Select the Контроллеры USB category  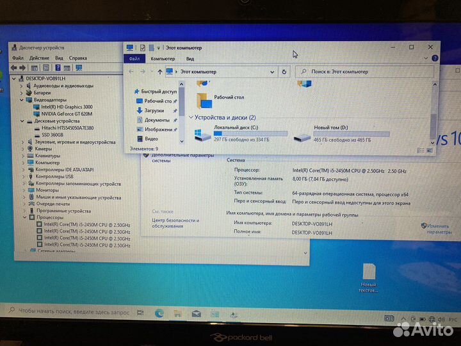point(54,177)
